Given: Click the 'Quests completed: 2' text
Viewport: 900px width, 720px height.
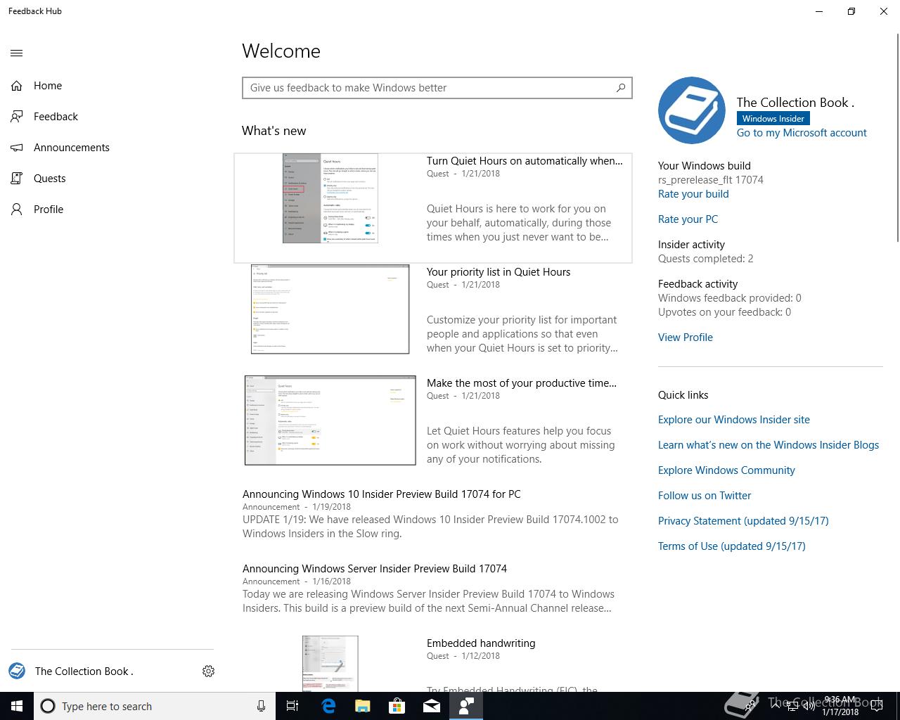Looking at the screenshot, I should (x=705, y=259).
